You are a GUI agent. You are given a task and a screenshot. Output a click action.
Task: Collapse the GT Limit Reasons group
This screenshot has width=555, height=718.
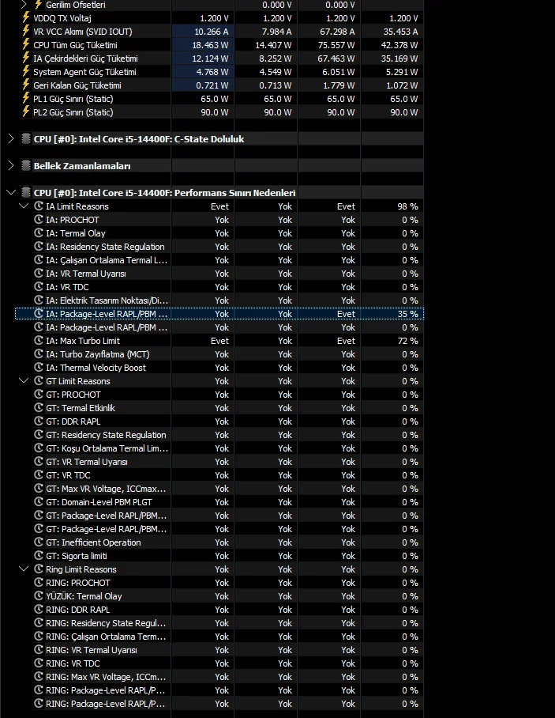pyautogui.click(x=24, y=381)
